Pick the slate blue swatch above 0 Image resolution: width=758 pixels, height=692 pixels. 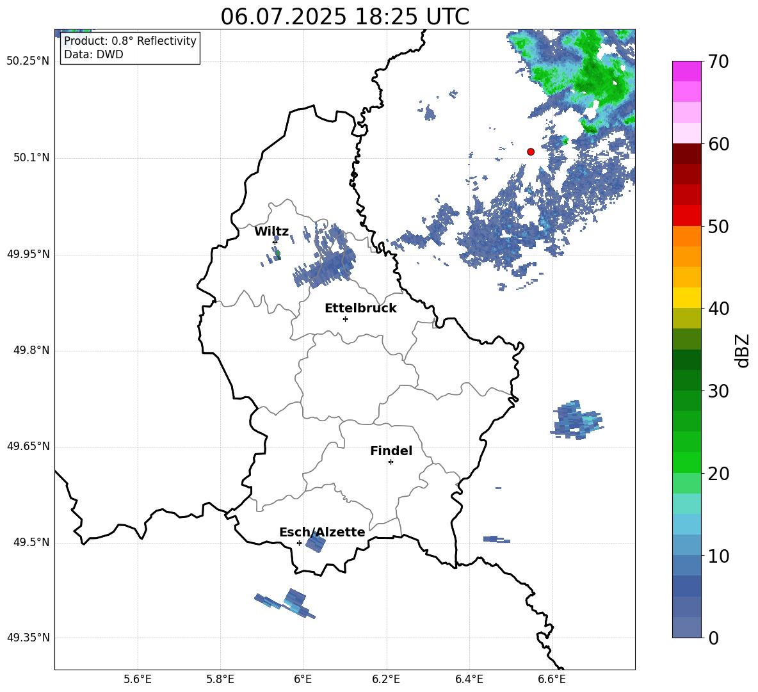click(686, 627)
